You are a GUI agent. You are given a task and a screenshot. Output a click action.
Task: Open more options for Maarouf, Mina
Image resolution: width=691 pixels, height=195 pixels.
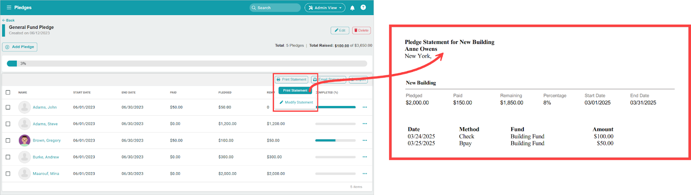pyautogui.click(x=365, y=174)
